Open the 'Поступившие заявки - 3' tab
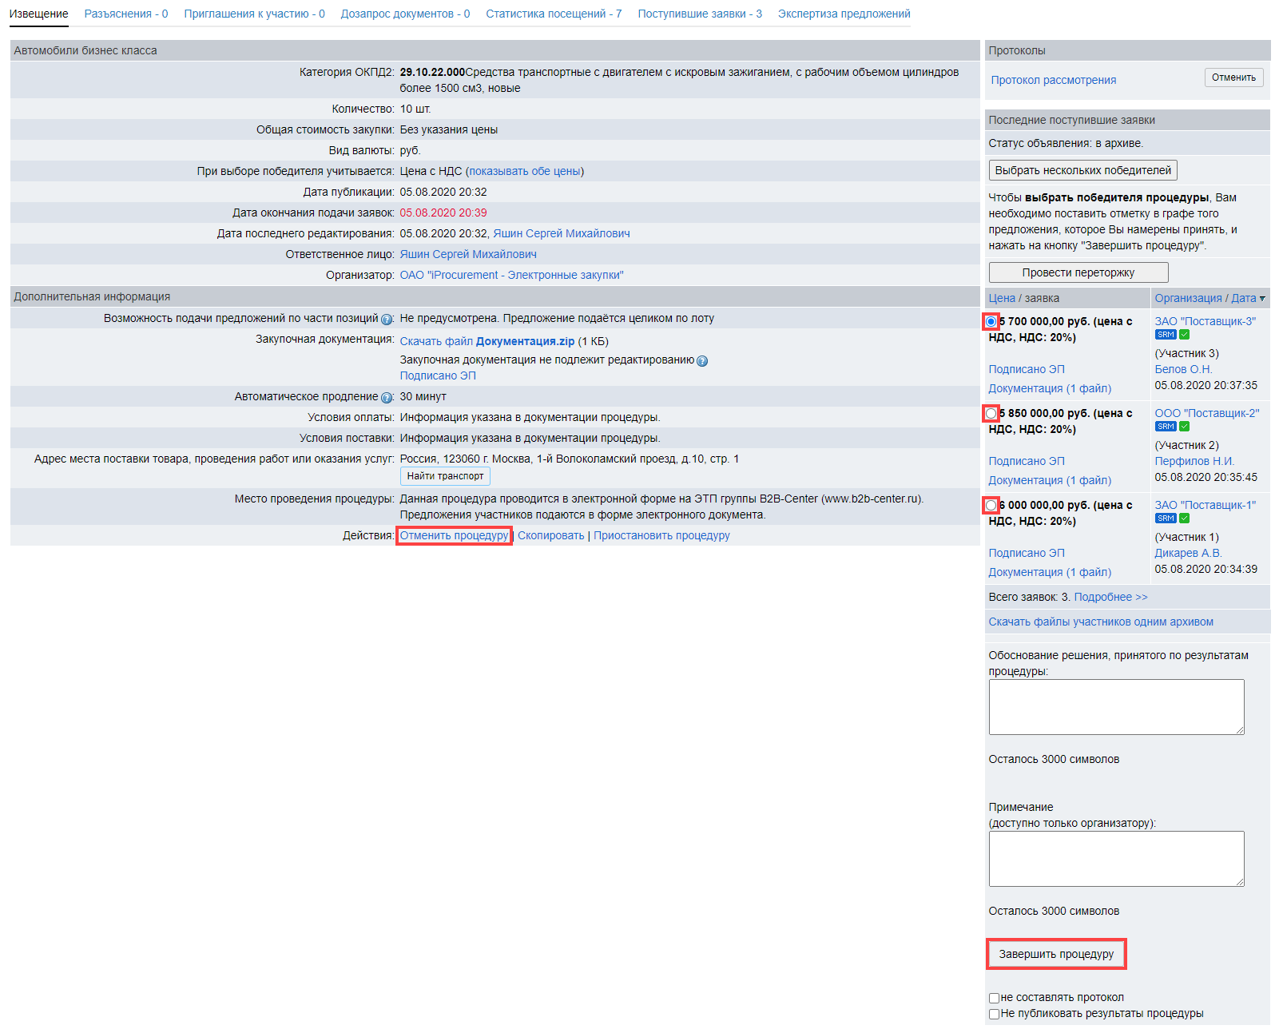1279x1033 pixels. 699,14
